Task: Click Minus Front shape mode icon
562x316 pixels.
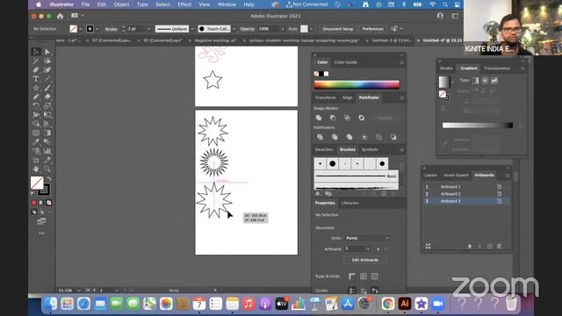Action: pyautogui.click(x=333, y=118)
